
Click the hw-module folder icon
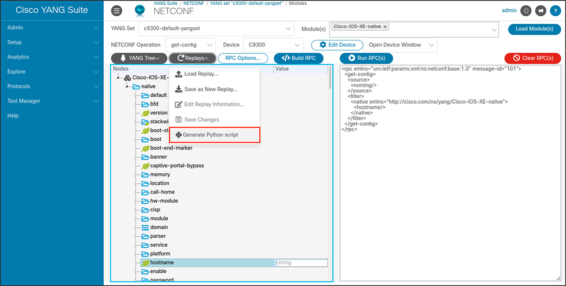(x=145, y=201)
